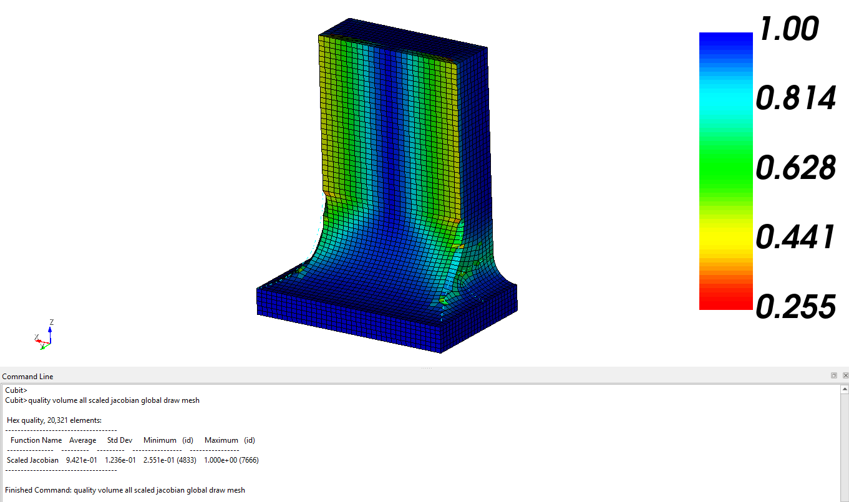Click the empty Cubit> prompt line
This screenshot has height=502, width=849.
(x=15, y=390)
